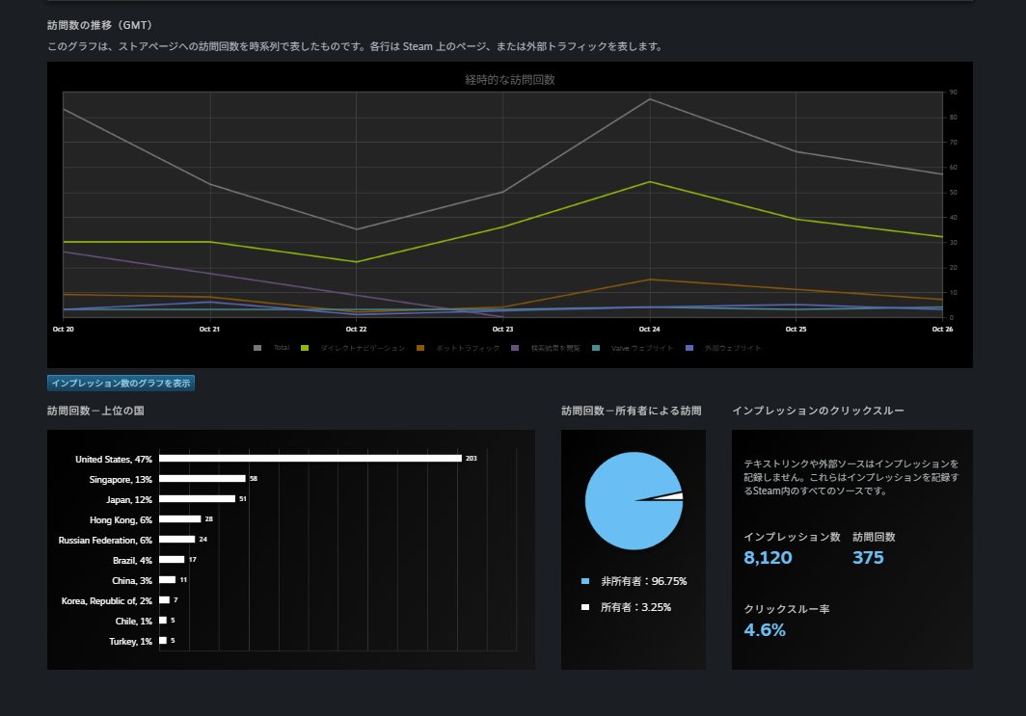Click the 経時的な訪問回数 chart title
Image resolution: width=1026 pixels, height=716 pixels.
510,80
